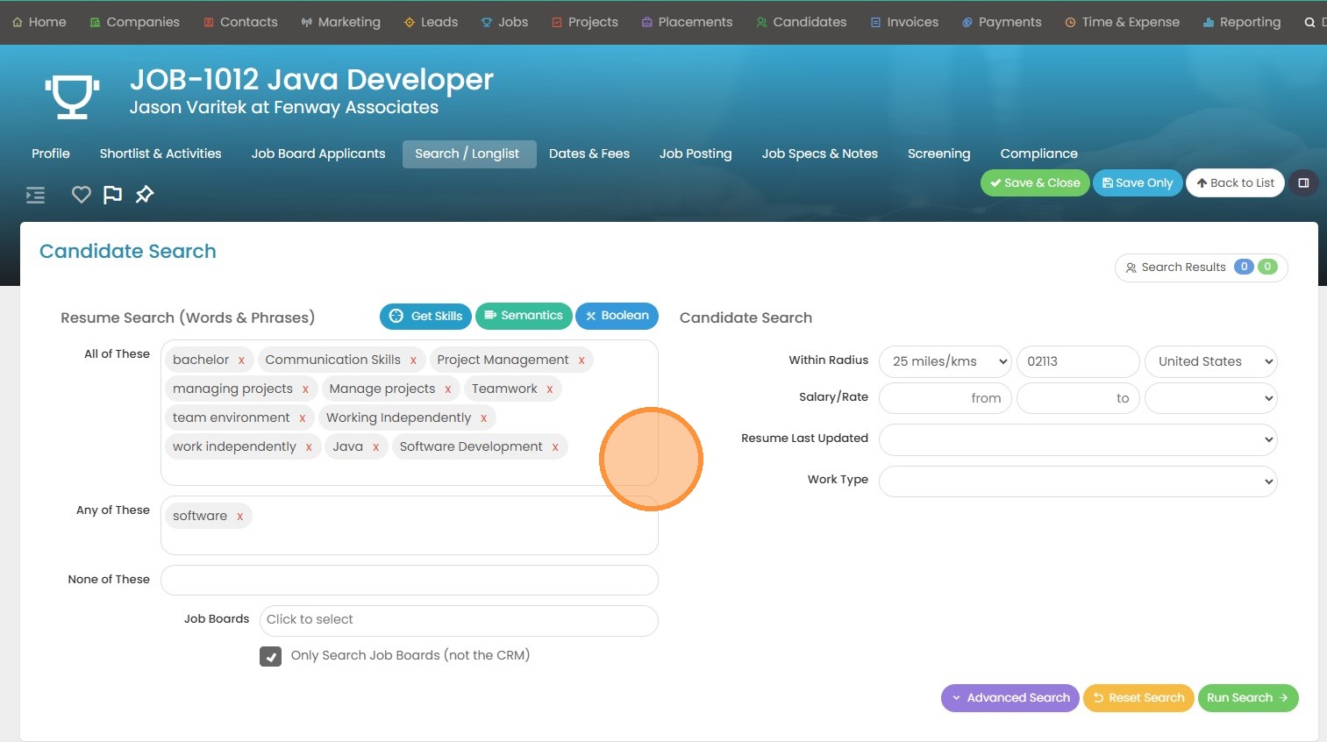The width and height of the screenshot is (1327, 742).
Task: Remove the Java skill tag
Action: (x=375, y=447)
